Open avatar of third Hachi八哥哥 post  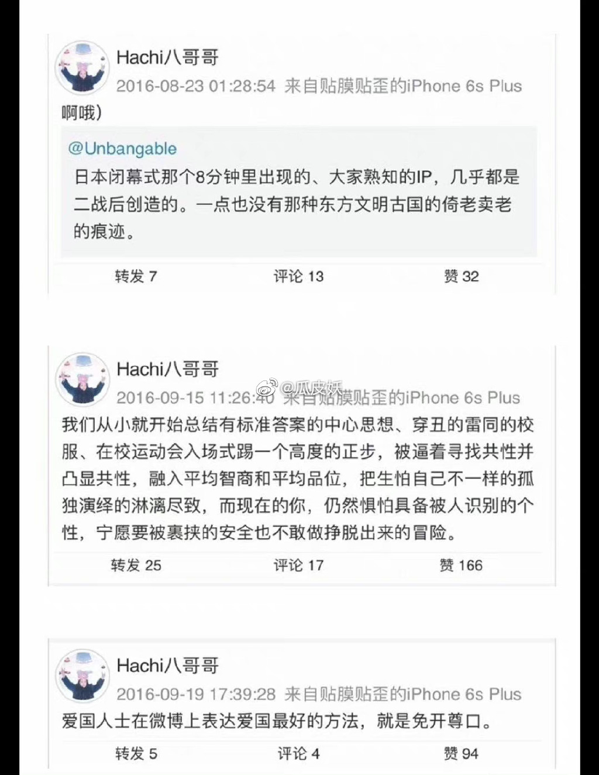point(82,676)
